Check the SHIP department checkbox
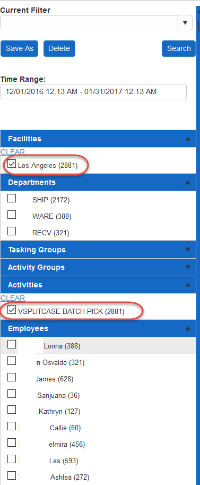Image resolution: width=200 pixels, height=485 pixels. 12,198
